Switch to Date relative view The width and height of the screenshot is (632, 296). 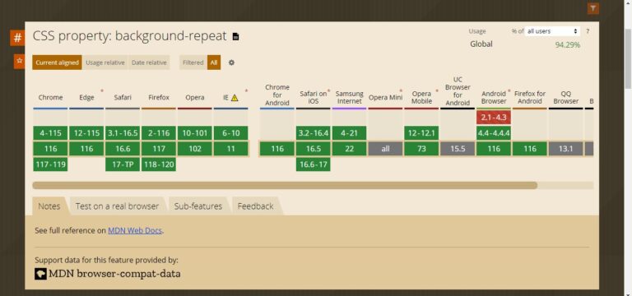click(149, 62)
